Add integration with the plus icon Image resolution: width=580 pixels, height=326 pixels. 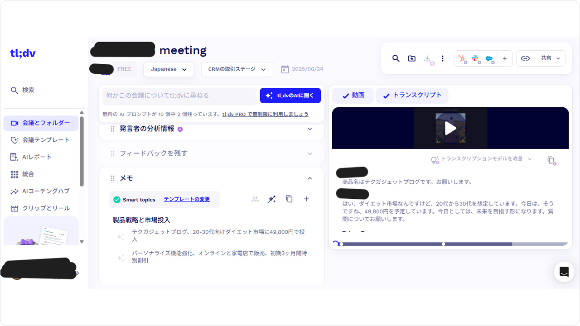[x=505, y=58]
